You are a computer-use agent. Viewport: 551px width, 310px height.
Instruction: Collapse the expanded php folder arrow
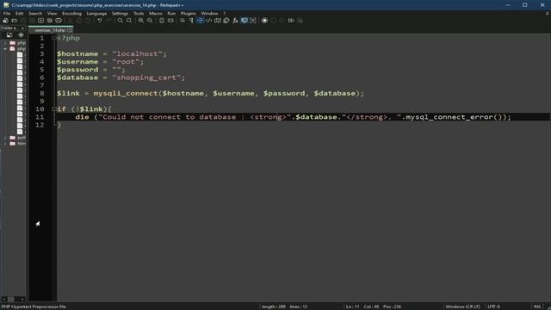point(5,49)
